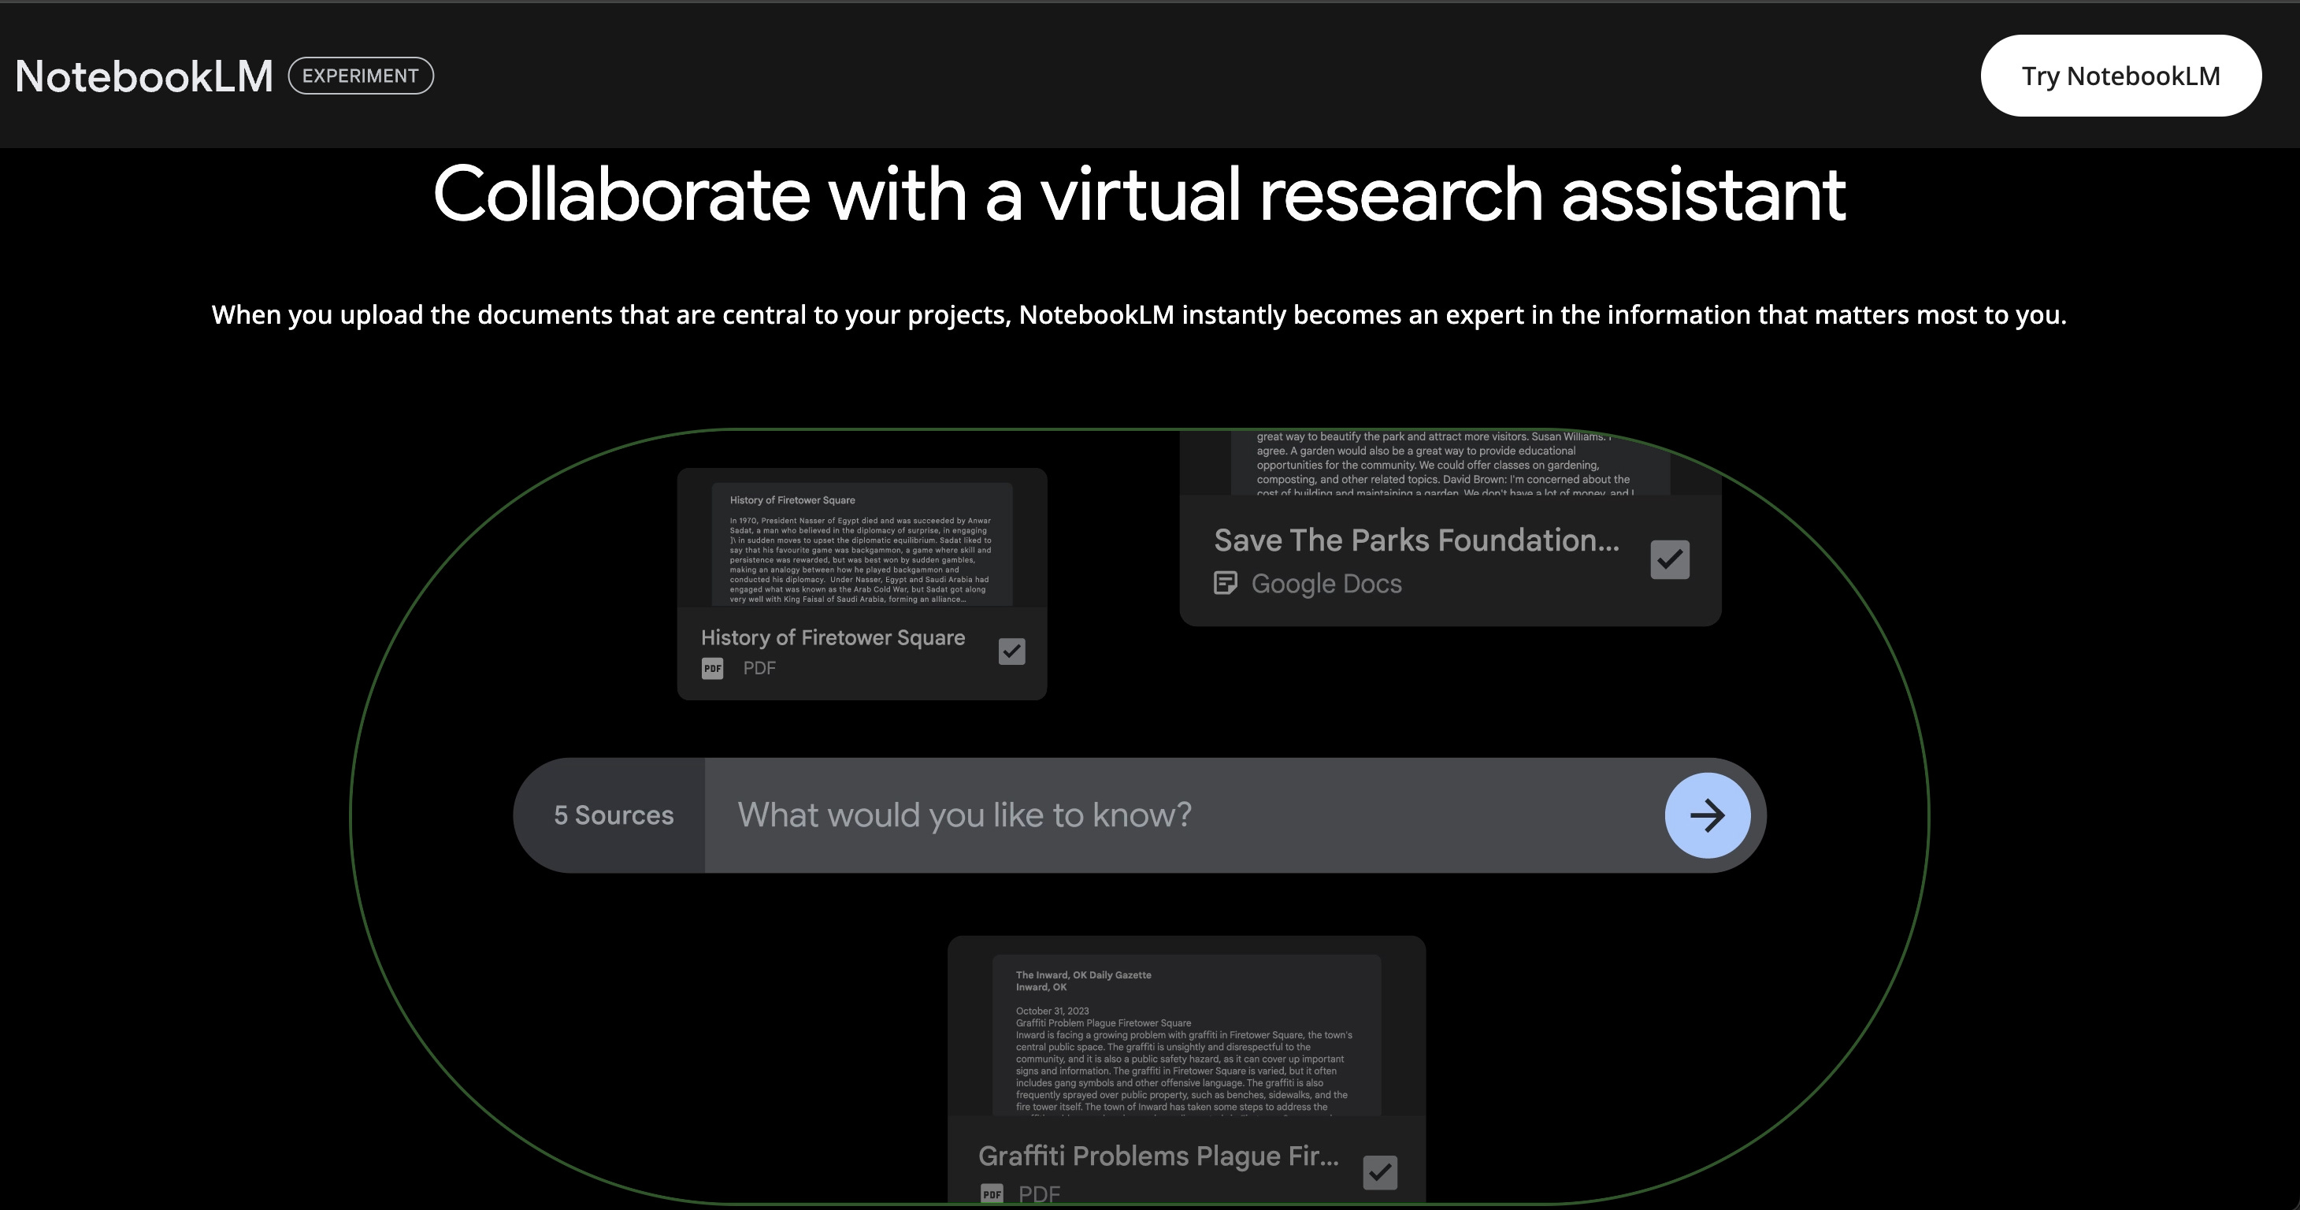Open the 5 Sources selector

point(613,815)
